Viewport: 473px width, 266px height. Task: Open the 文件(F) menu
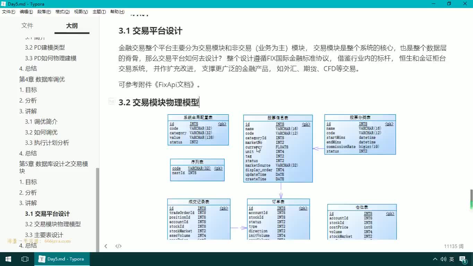click(x=9, y=12)
